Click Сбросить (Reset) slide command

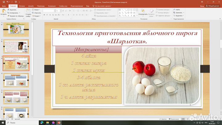tap(36, 13)
